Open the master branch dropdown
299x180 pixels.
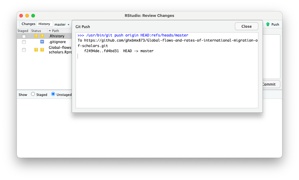pos(62,24)
